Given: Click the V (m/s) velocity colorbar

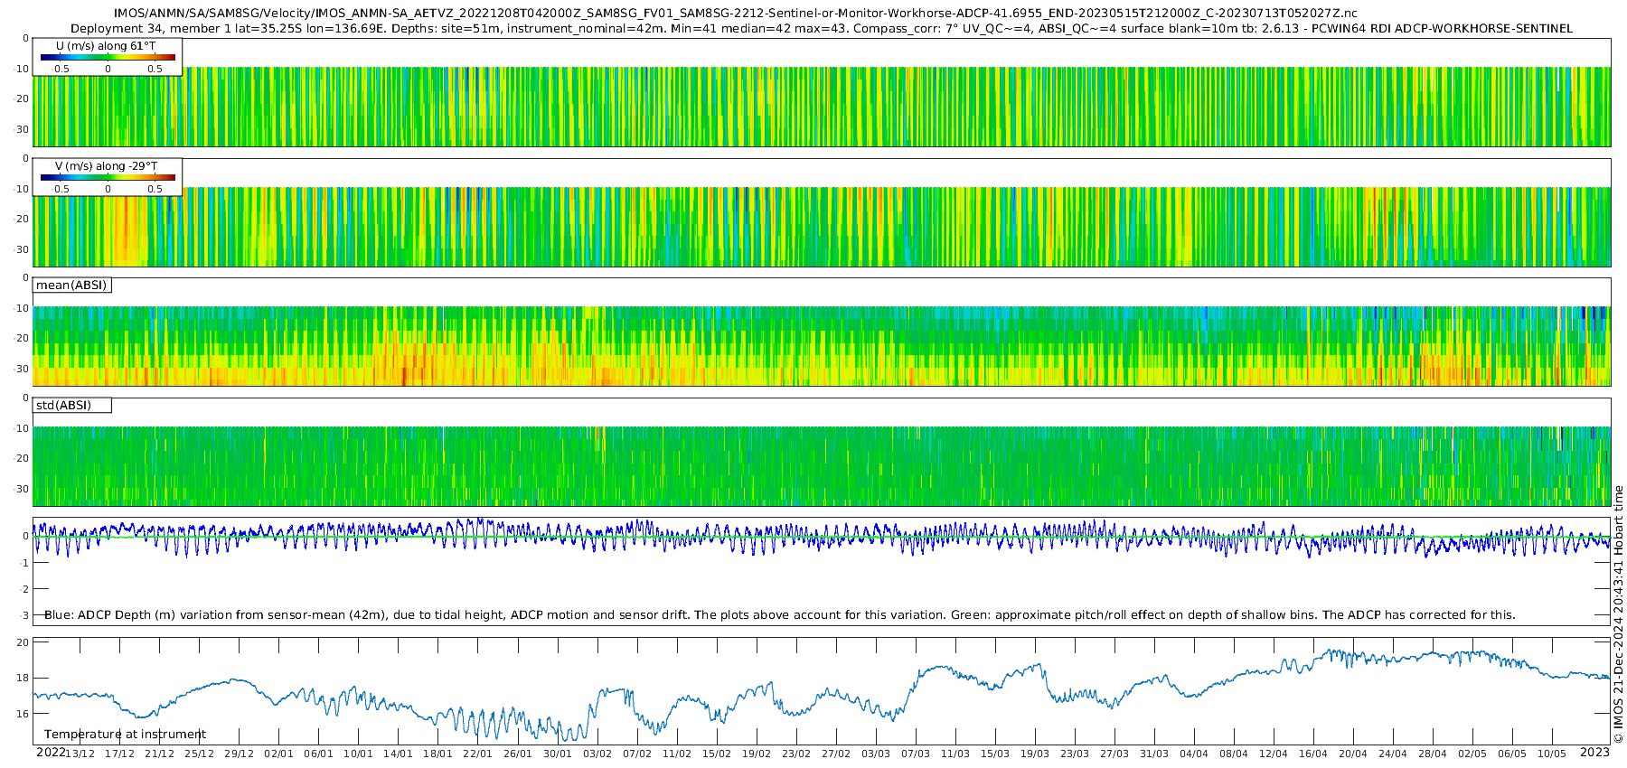Looking at the screenshot, I should [108, 177].
